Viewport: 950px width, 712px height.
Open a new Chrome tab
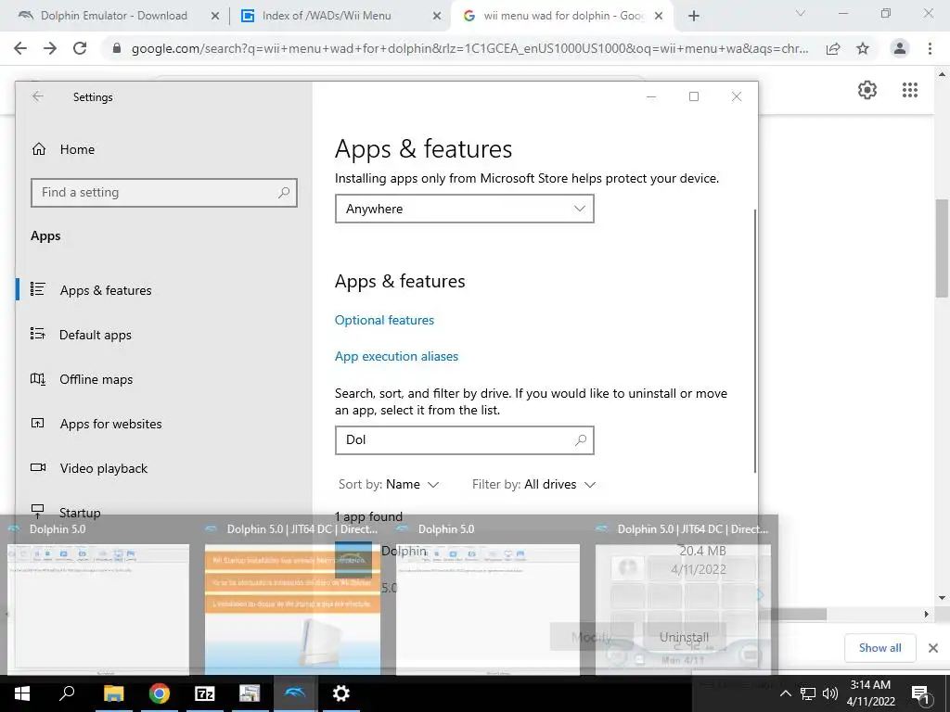[x=694, y=17]
